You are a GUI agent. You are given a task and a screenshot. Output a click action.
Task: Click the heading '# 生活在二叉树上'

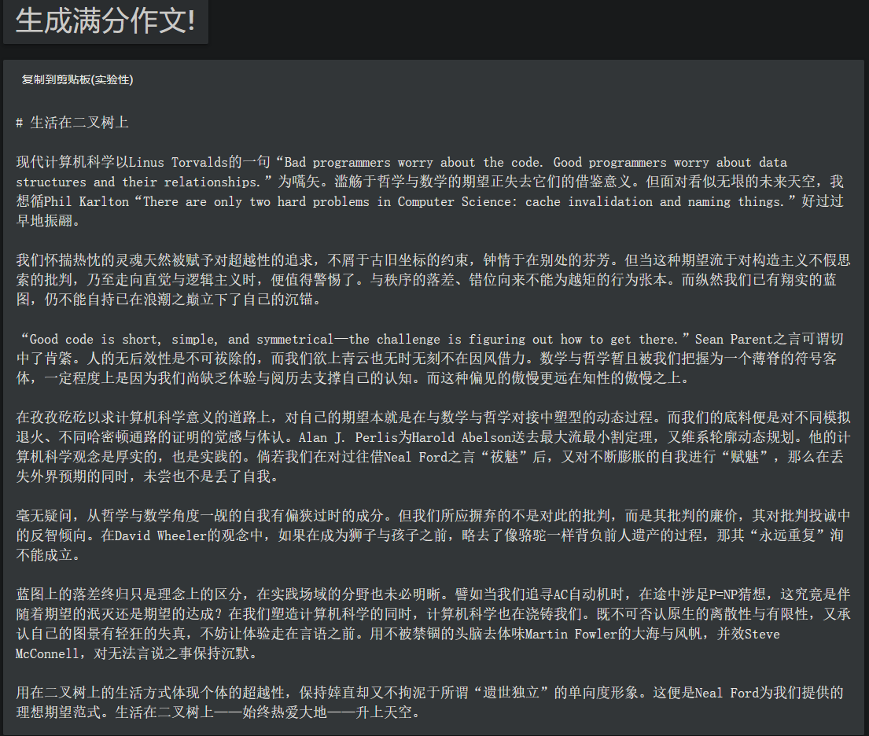coord(72,123)
